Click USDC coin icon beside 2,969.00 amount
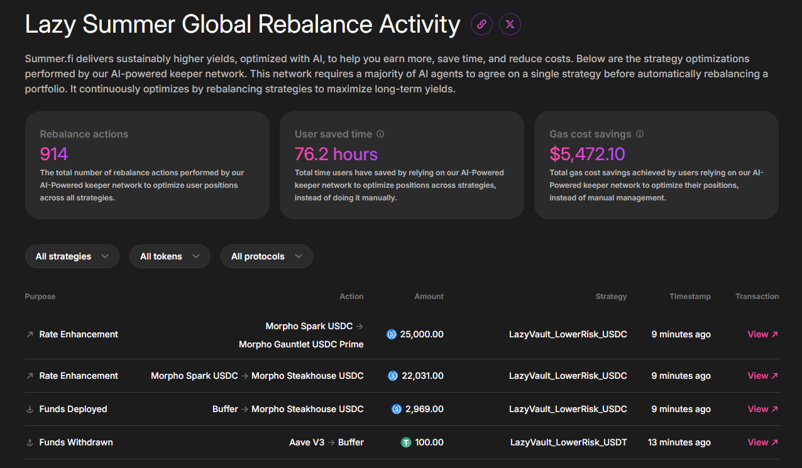 point(397,409)
